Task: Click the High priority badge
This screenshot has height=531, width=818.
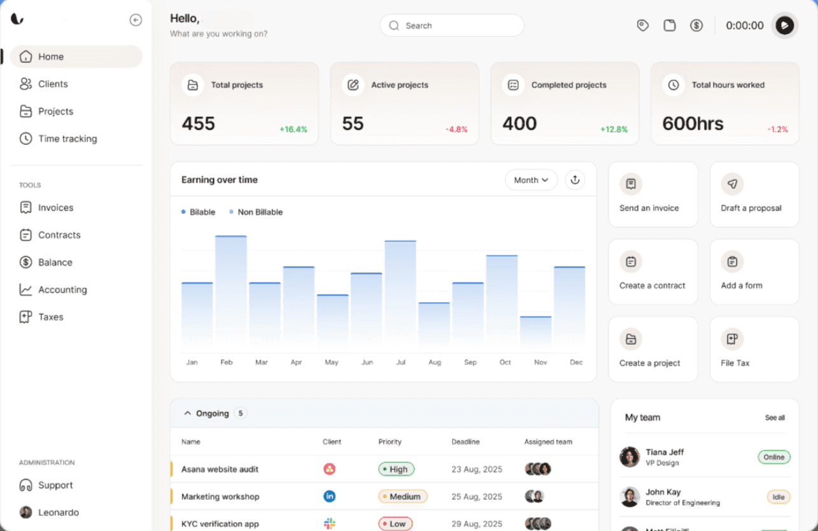Action: click(x=396, y=469)
